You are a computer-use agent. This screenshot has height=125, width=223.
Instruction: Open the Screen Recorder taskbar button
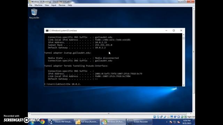[x=139, y=122]
